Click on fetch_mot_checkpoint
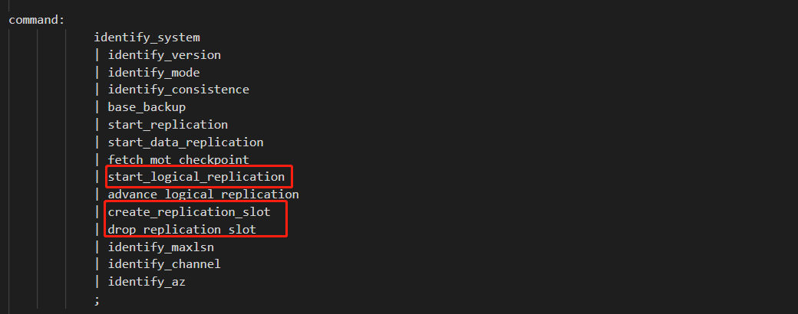Viewport: 798px width, 314px height. pos(178,159)
